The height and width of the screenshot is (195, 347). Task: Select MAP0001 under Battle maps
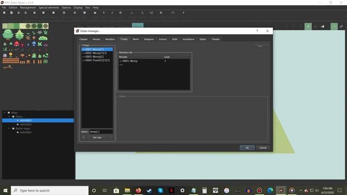25,132
